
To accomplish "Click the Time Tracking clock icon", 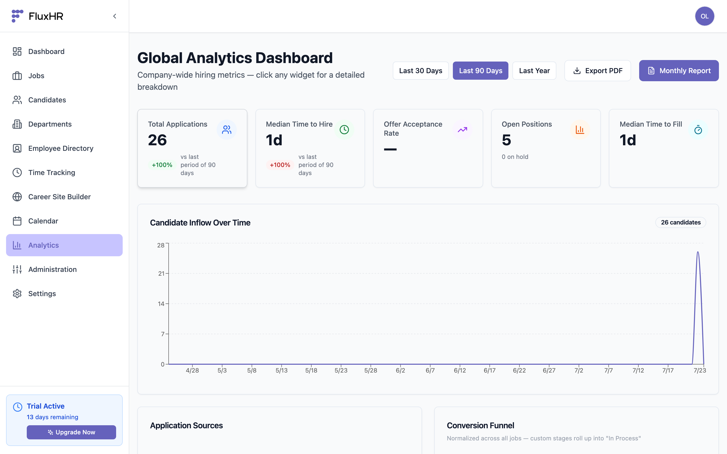I will pos(17,173).
